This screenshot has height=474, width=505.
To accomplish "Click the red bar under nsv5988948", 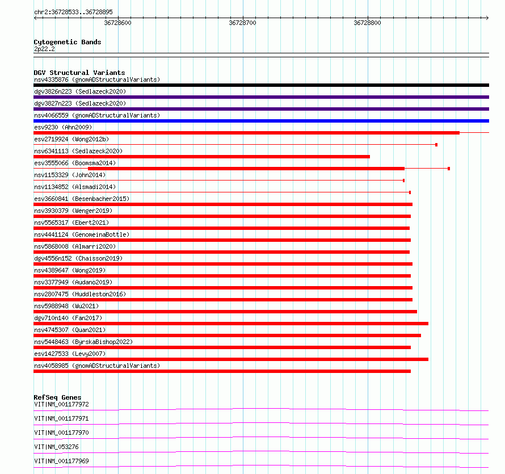I will (x=225, y=312).
